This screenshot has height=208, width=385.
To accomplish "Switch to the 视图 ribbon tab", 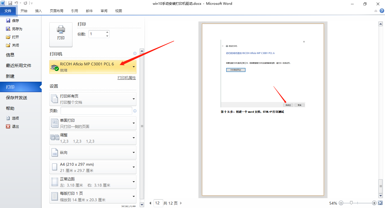I will click(x=119, y=11).
